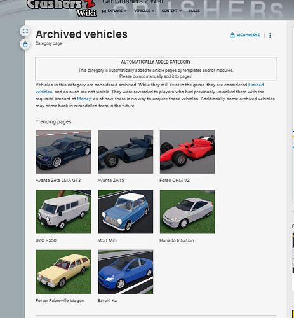Open the Rules menu item

(194, 11)
